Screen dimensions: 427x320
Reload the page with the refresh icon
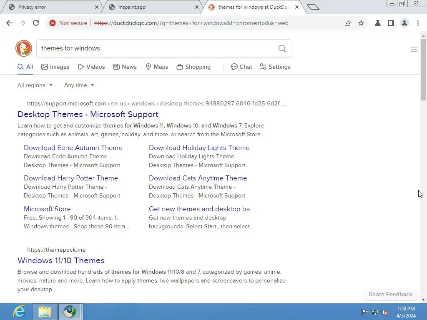coord(36,23)
